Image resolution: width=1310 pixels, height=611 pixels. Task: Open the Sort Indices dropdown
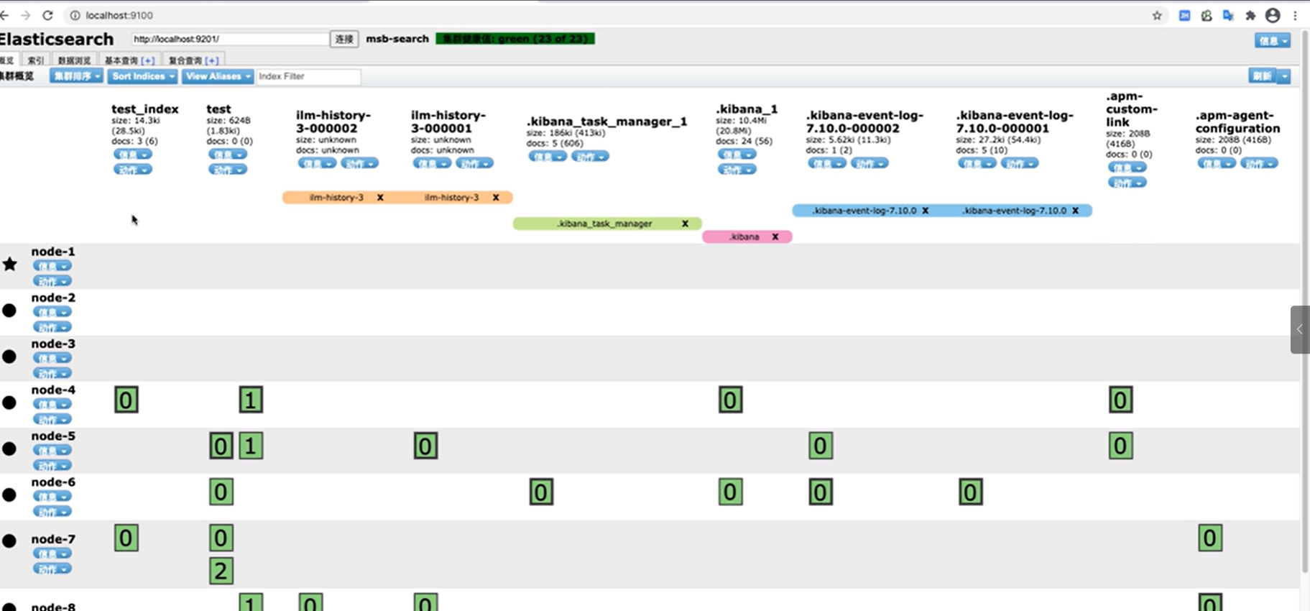tap(143, 76)
